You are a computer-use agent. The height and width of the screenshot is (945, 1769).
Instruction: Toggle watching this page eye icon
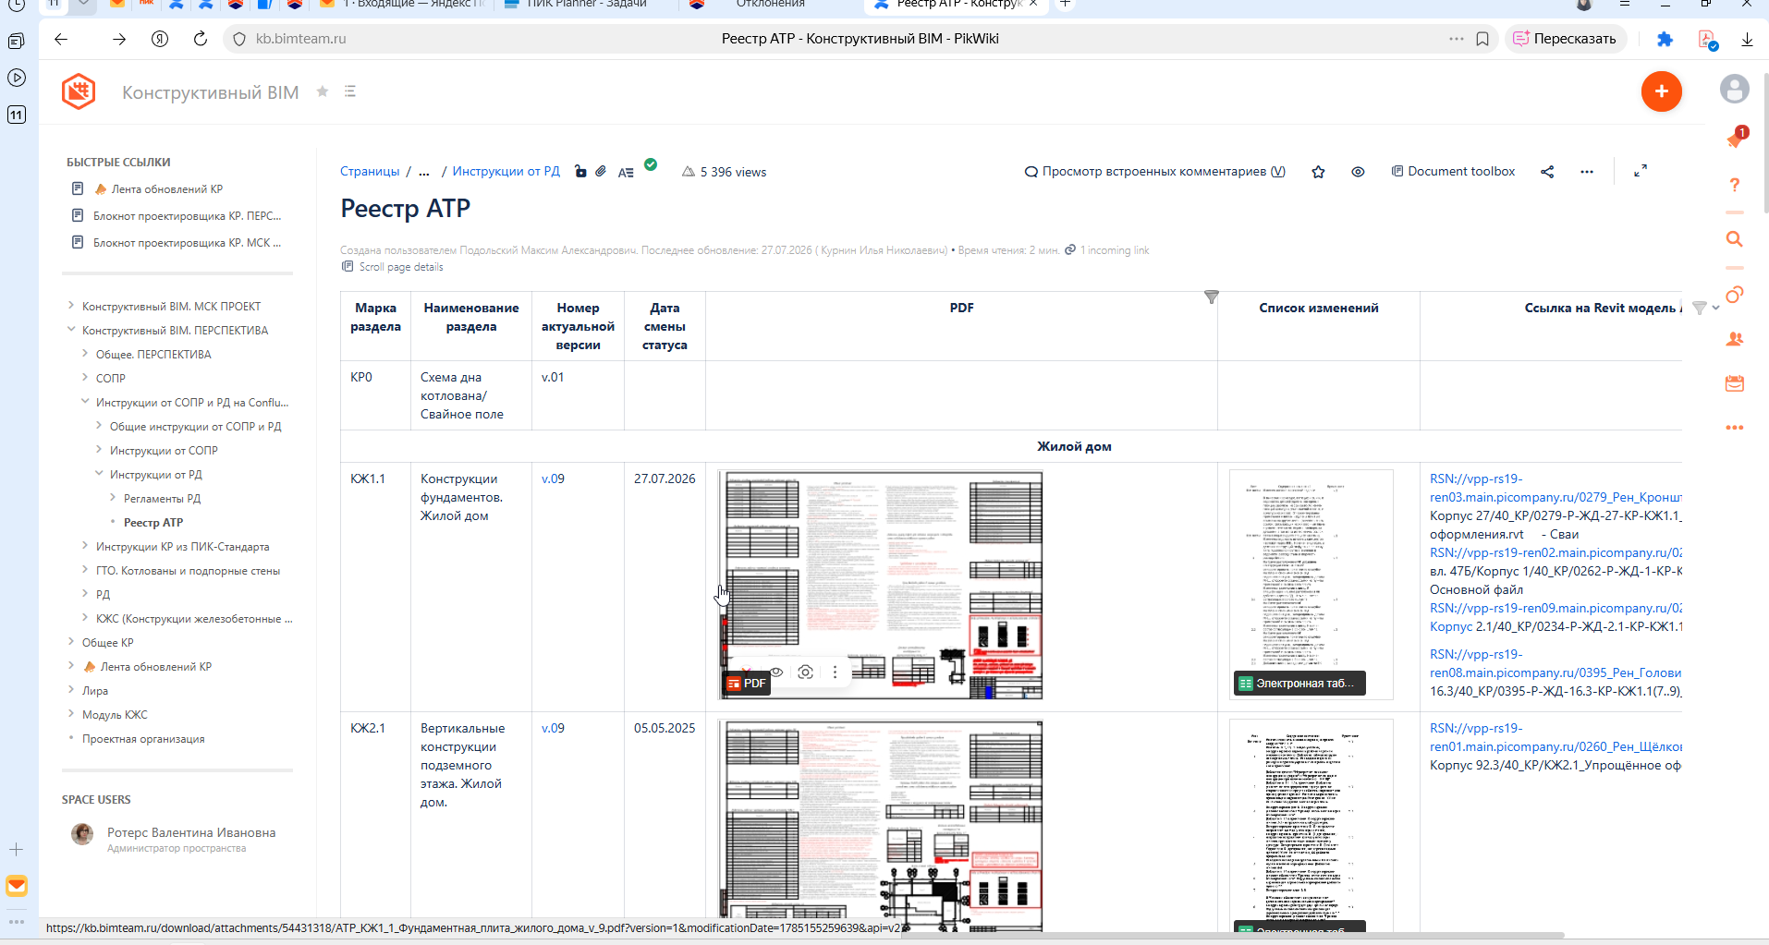click(1358, 172)
